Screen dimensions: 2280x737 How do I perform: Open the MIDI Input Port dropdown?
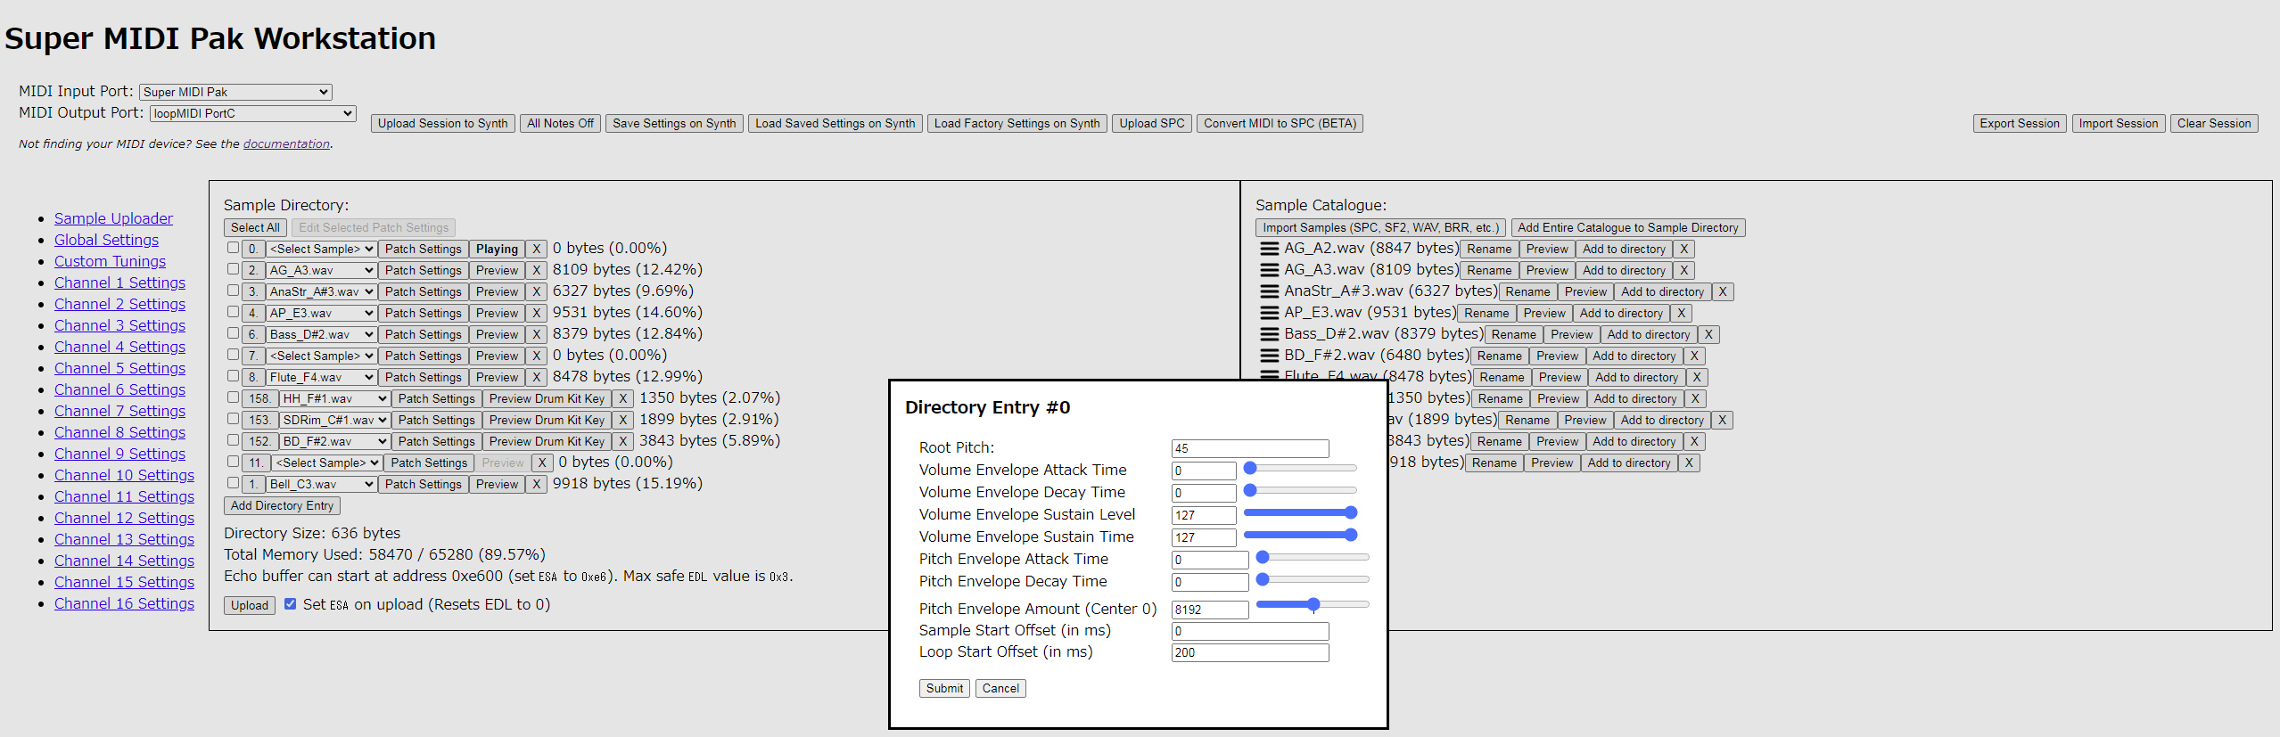235,92
